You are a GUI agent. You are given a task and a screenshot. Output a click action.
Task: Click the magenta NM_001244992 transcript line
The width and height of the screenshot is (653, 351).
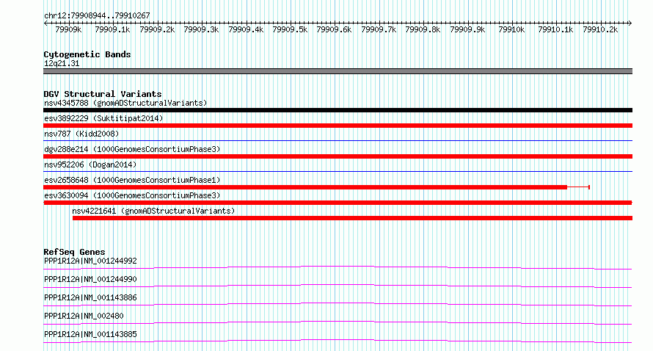pos(338,267)
